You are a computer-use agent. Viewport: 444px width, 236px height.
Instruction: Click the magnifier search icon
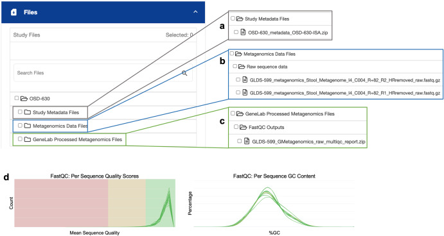pyautogui.click(x=184, y=73)
